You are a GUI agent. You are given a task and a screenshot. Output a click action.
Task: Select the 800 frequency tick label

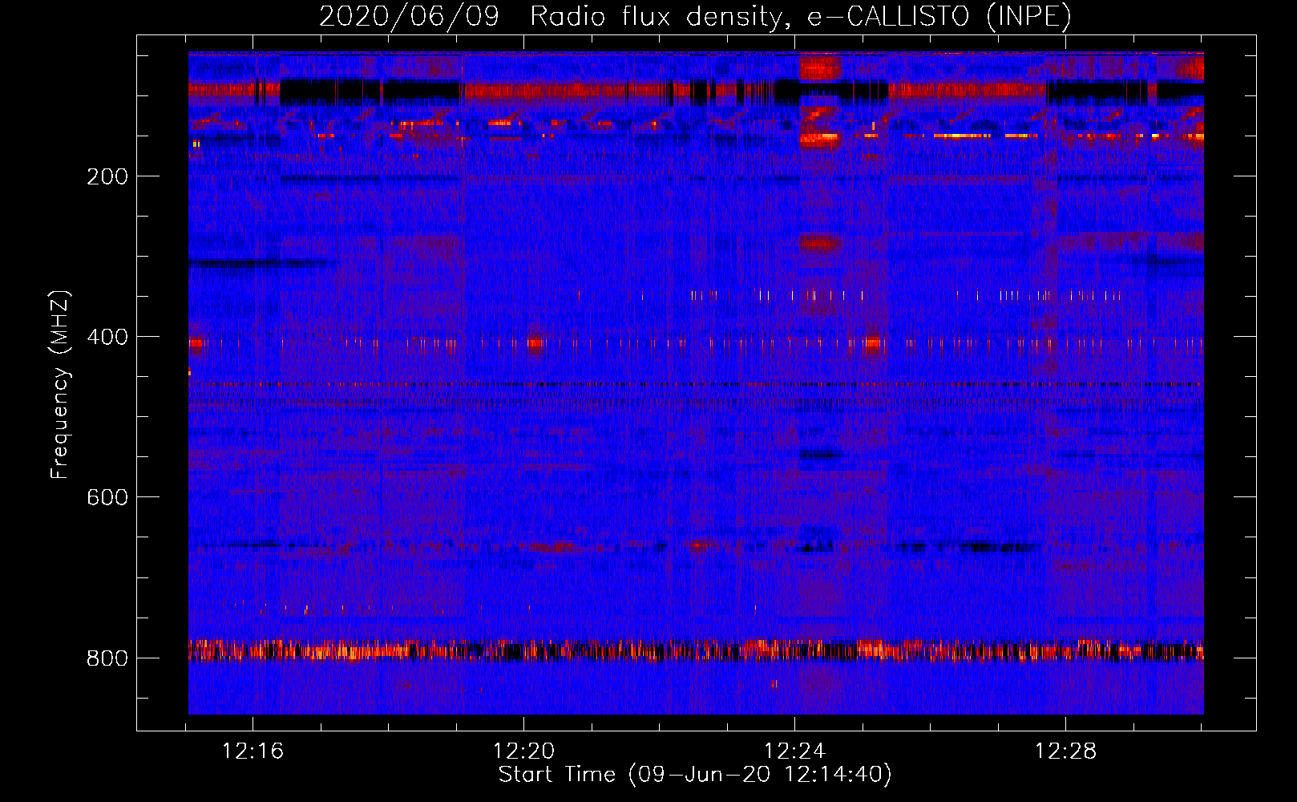[107, 658]
